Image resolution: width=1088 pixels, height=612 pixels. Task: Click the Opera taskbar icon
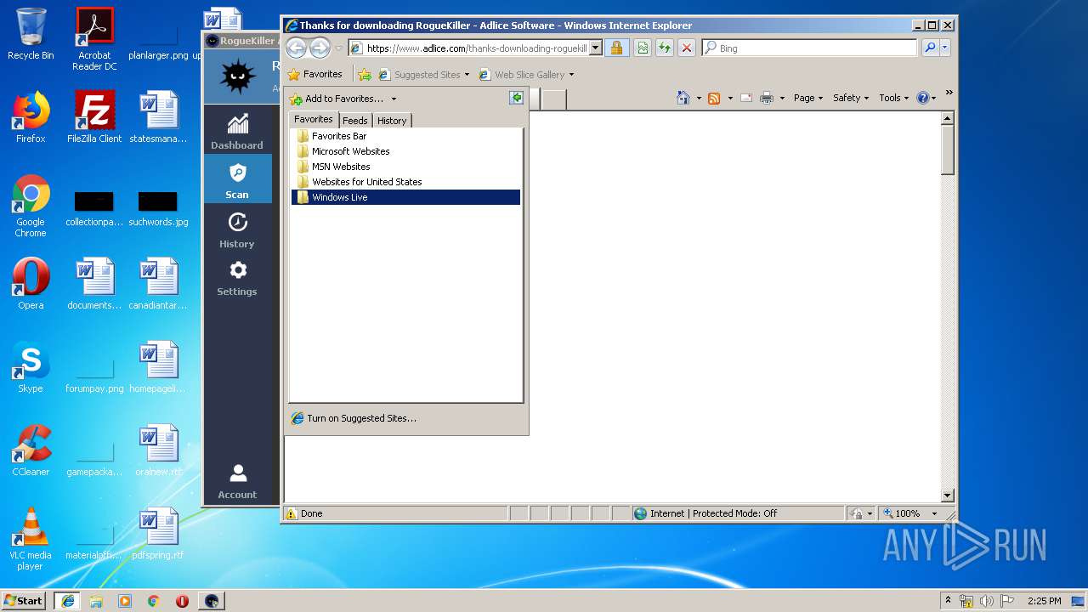[x=182, y=601]
